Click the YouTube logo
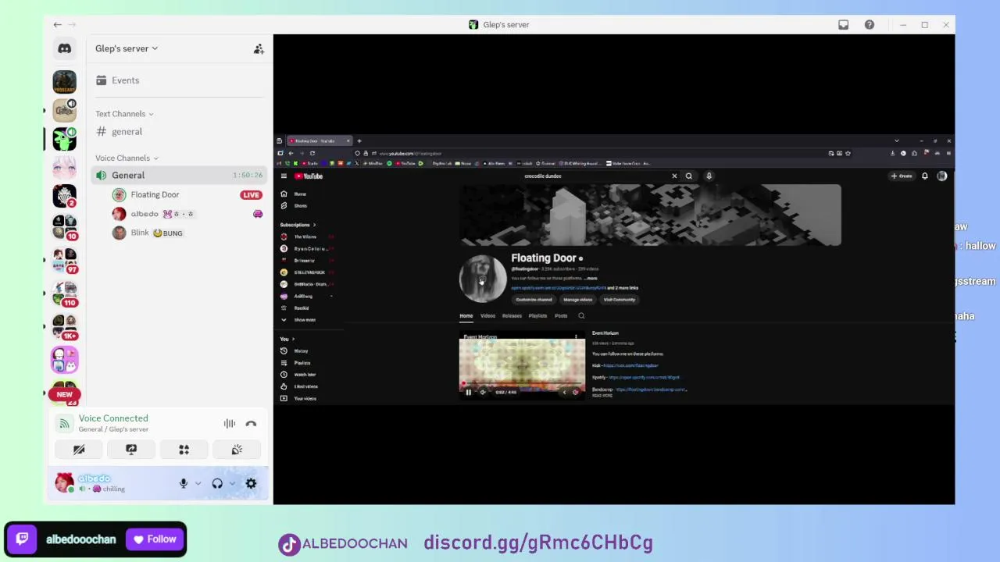The width and height of the screenshot is (1000, 562). (309, 176)
